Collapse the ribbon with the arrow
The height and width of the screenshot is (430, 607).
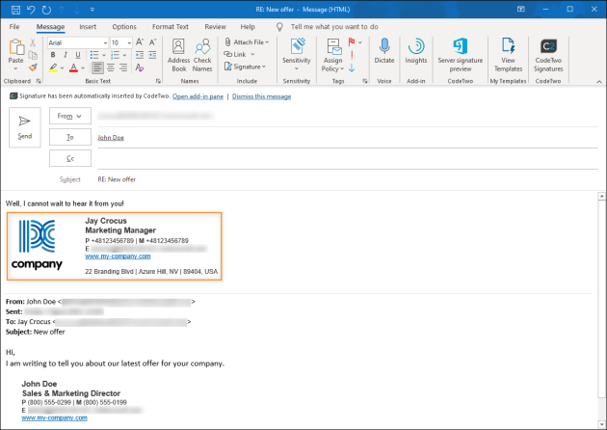599,81
